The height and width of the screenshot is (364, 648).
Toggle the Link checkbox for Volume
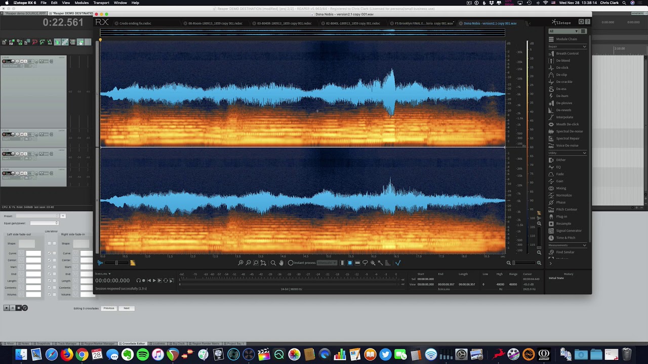coord(49,294)
